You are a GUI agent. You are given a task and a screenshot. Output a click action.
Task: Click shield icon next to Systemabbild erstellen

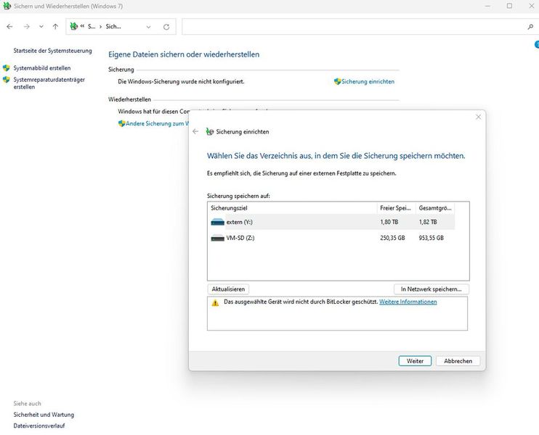(7, 68)
